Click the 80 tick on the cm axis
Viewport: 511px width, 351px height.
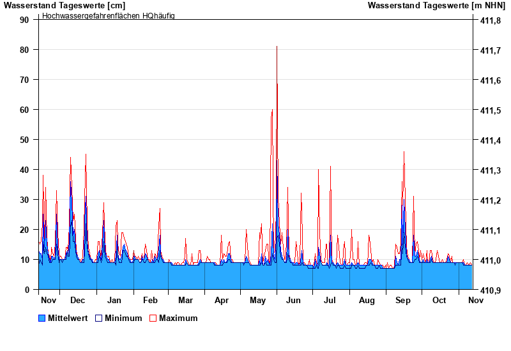(24, 50)
